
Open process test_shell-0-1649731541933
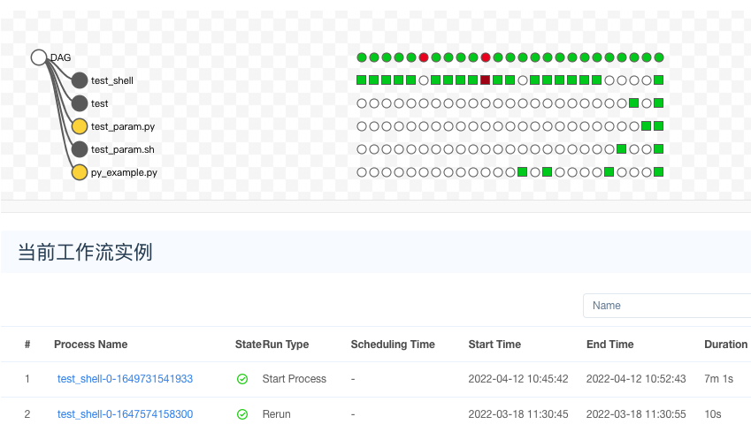click(x=125, y=379)
